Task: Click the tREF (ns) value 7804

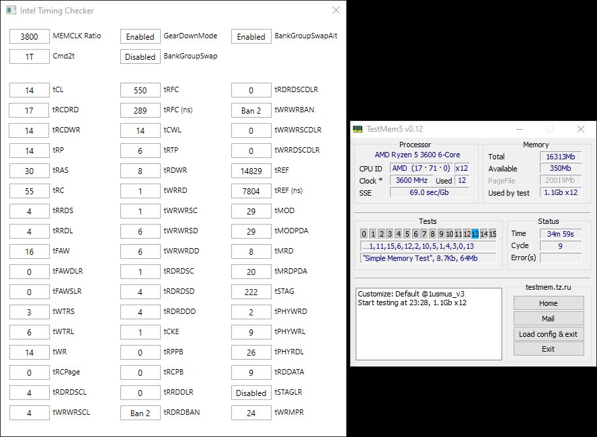Action: (251, 191)
